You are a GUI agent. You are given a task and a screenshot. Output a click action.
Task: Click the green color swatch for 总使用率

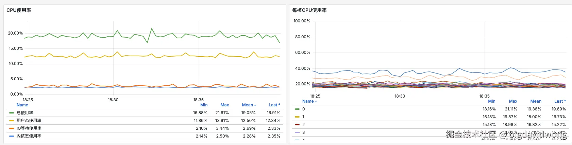point(12,113)
